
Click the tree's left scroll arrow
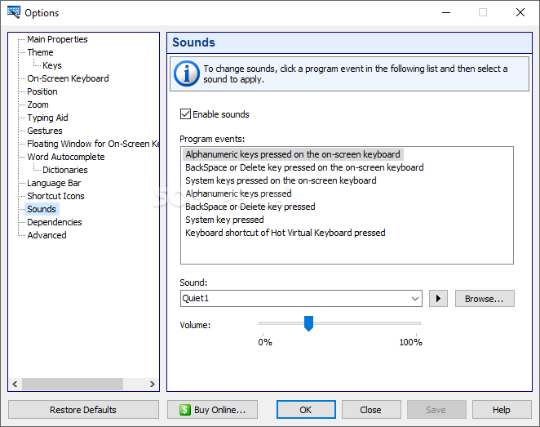[15, 384]
